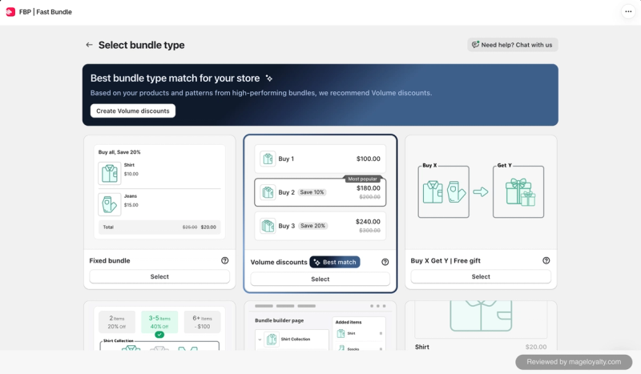Click Create Volume discounts button
This screenshot has height=374, width=641.
[x=133, y=111]
